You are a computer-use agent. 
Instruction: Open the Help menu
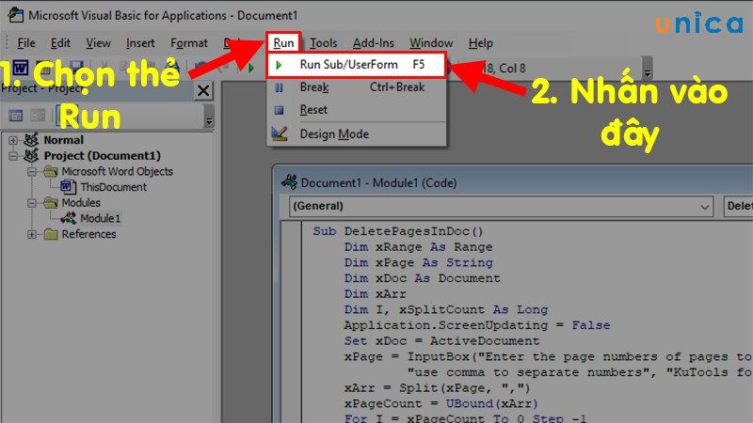coord(481,43)
